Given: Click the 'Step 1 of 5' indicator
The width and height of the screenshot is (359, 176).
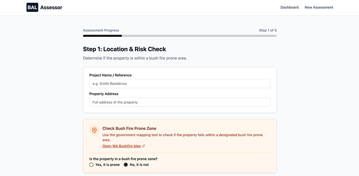Looking at the screenshot, I should pos(268,30).
